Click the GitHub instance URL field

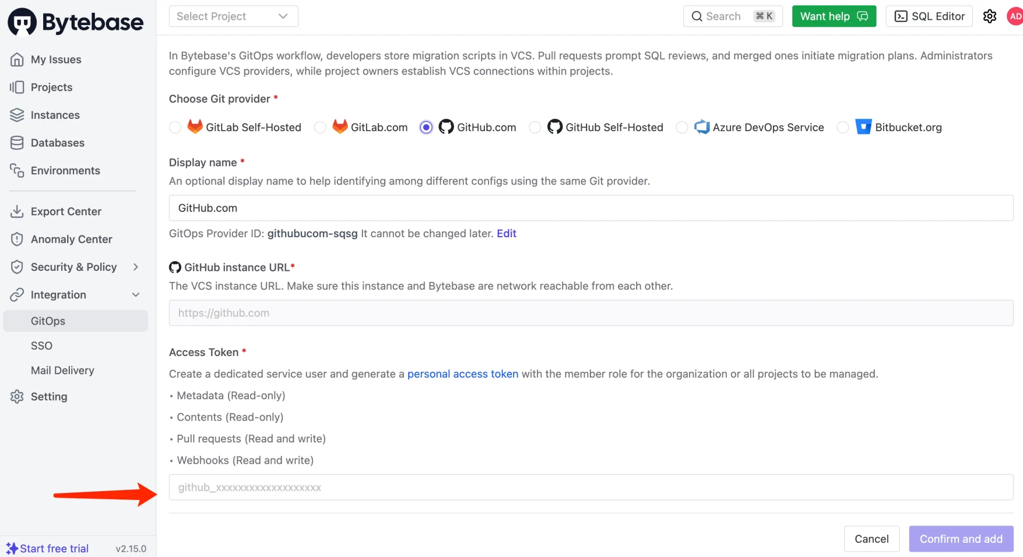click(591, 313)
